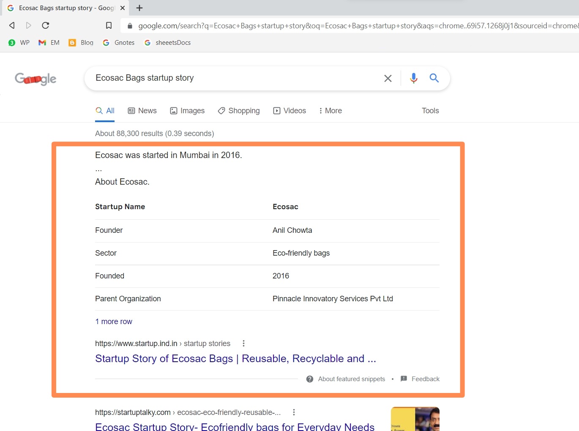This screenshot has width=579, height=431.
Task: Open the Gnotes bookmark
Action: tap(118, 43)
